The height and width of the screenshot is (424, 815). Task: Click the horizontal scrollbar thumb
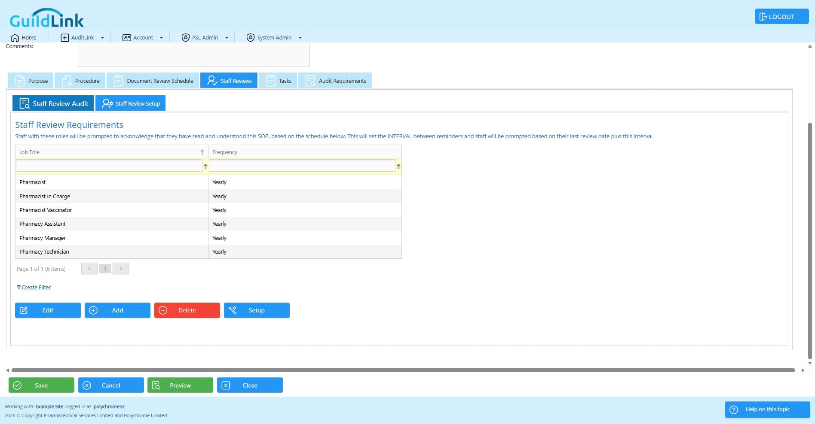click(403, 370)
